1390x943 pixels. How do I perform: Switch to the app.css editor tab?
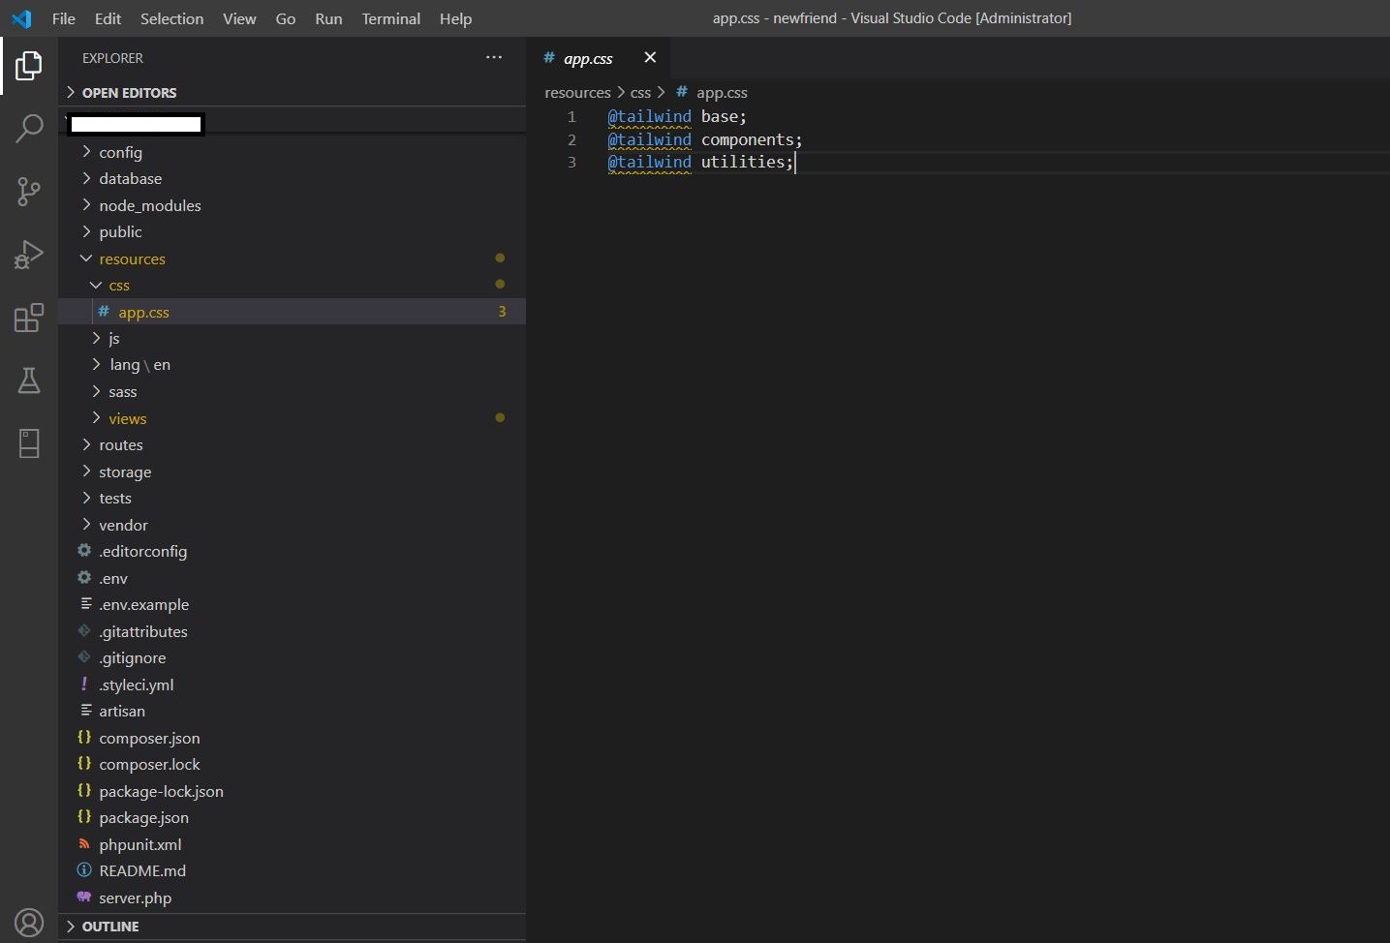pyautogui.click(x=586, y=58)
